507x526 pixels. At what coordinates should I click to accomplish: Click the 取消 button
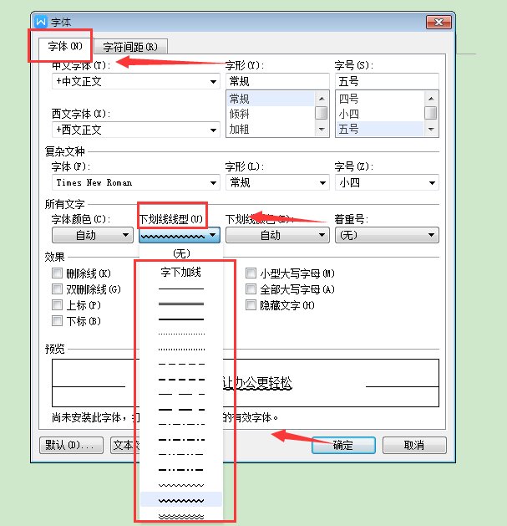point(414,445)
